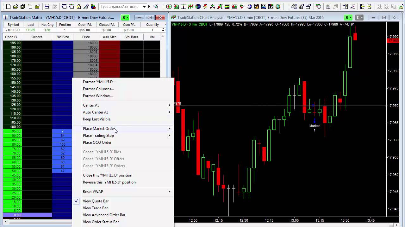Click the three-column bars toolbar icon
The width and height of the screenshot is (405, 227).
coord(184,7)
